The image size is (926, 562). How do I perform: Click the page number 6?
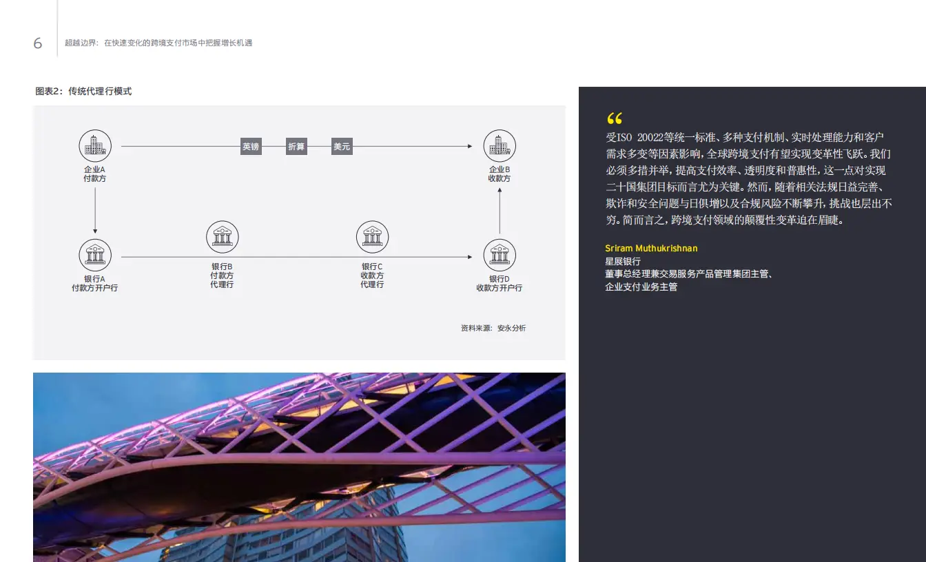[x=38, y=43]
